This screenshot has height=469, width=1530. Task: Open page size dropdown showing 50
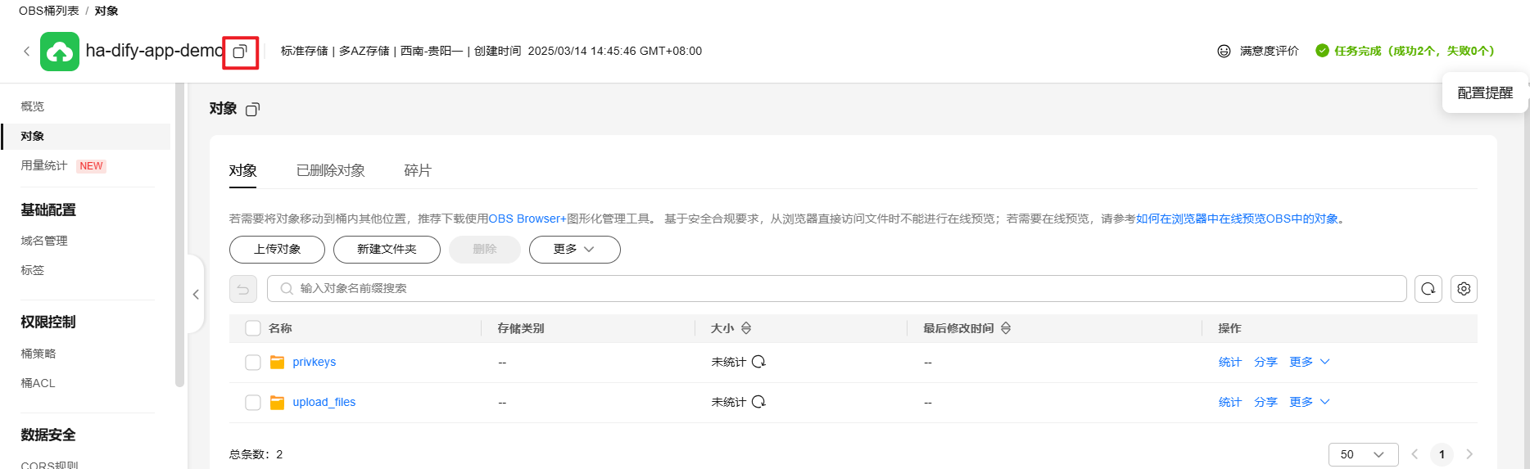(1363, 454)
